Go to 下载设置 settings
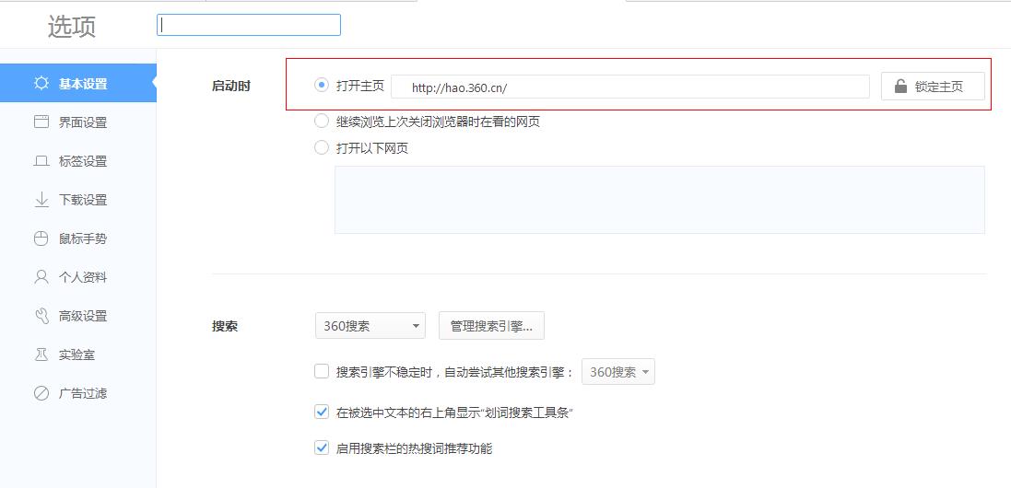 pos(78,200)
